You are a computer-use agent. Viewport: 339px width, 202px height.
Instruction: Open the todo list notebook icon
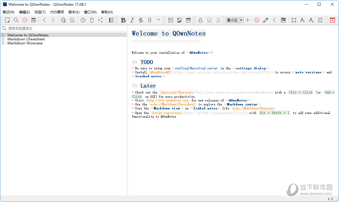pos(111,20)
